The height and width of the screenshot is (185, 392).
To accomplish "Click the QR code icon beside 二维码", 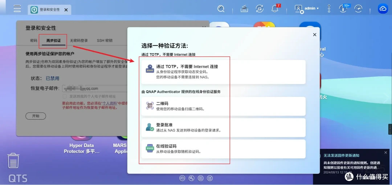I will pos(150,106).
